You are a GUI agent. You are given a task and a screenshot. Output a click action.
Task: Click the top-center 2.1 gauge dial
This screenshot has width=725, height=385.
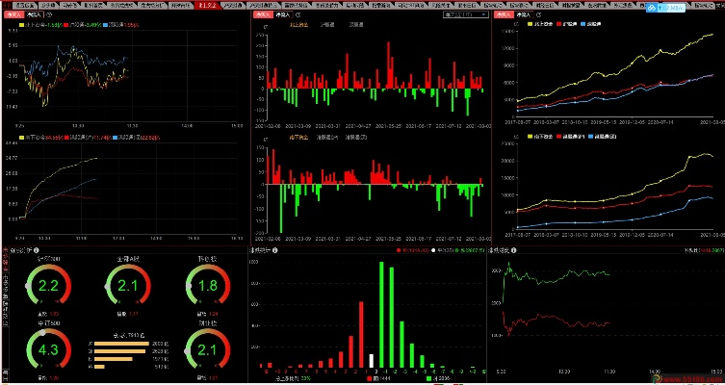(127, 286)
